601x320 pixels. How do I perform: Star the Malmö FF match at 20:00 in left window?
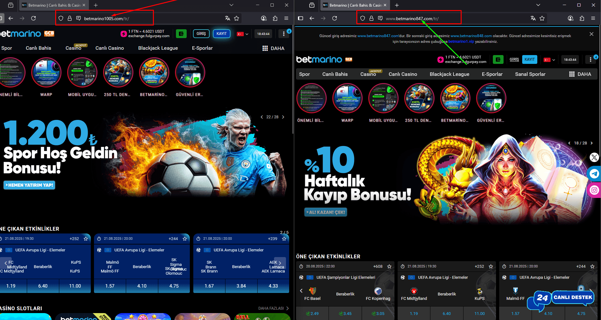tap(185, 239)
